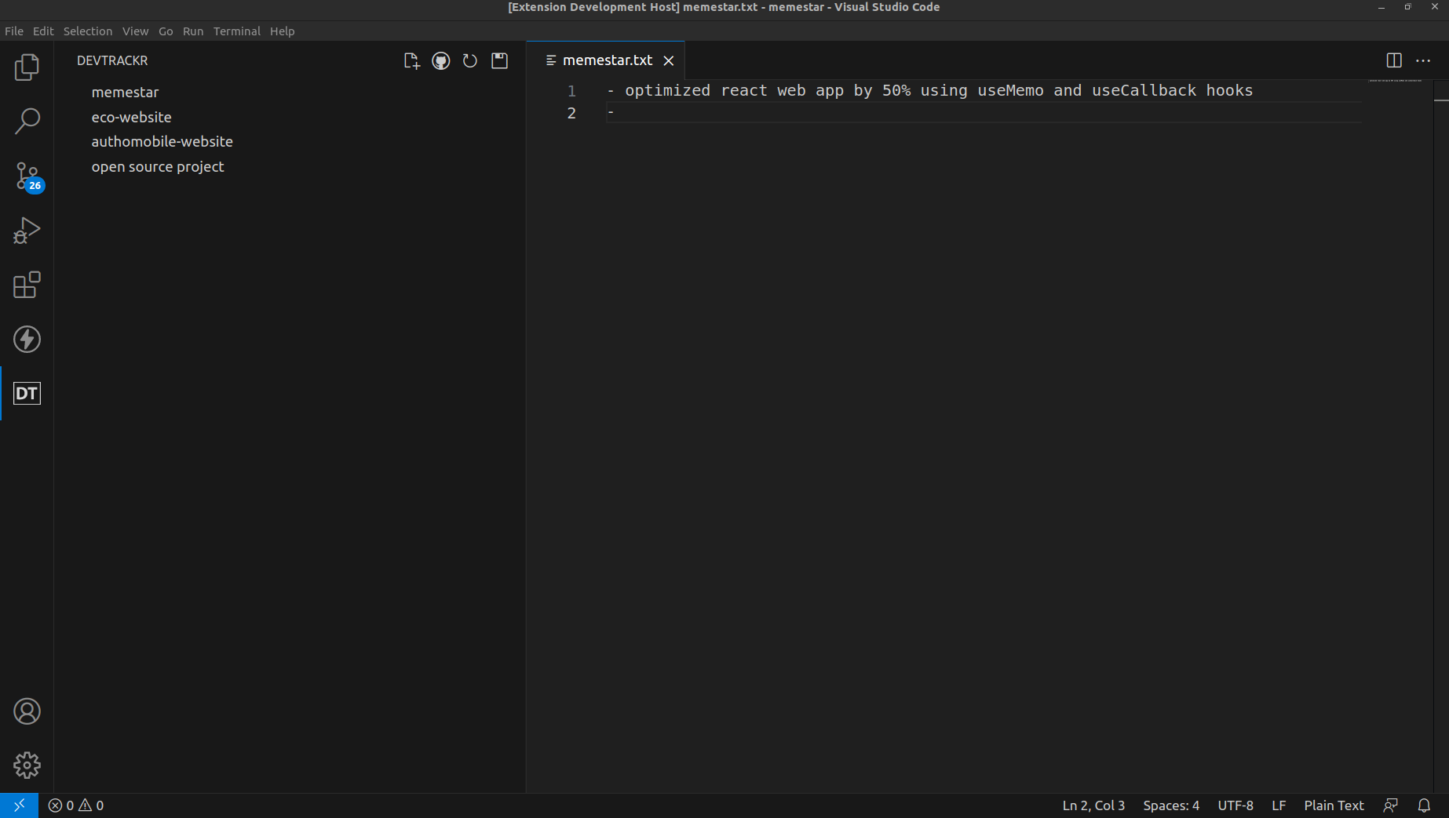Open the Accounts menu icon
1449x818 pixels.
[x=27, y=711]
